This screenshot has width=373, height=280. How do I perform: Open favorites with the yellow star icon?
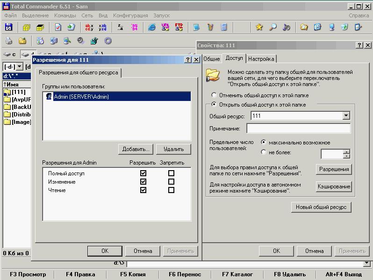coord(259,28)
